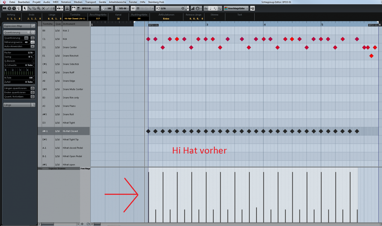382x226 pixels.
Task: Click the Show Part Borders icon
Action: (74, 8)
